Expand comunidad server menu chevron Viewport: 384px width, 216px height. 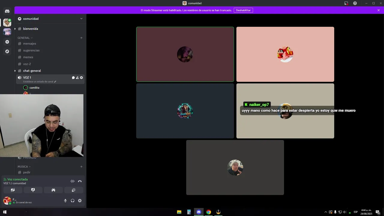pos(81,19)
